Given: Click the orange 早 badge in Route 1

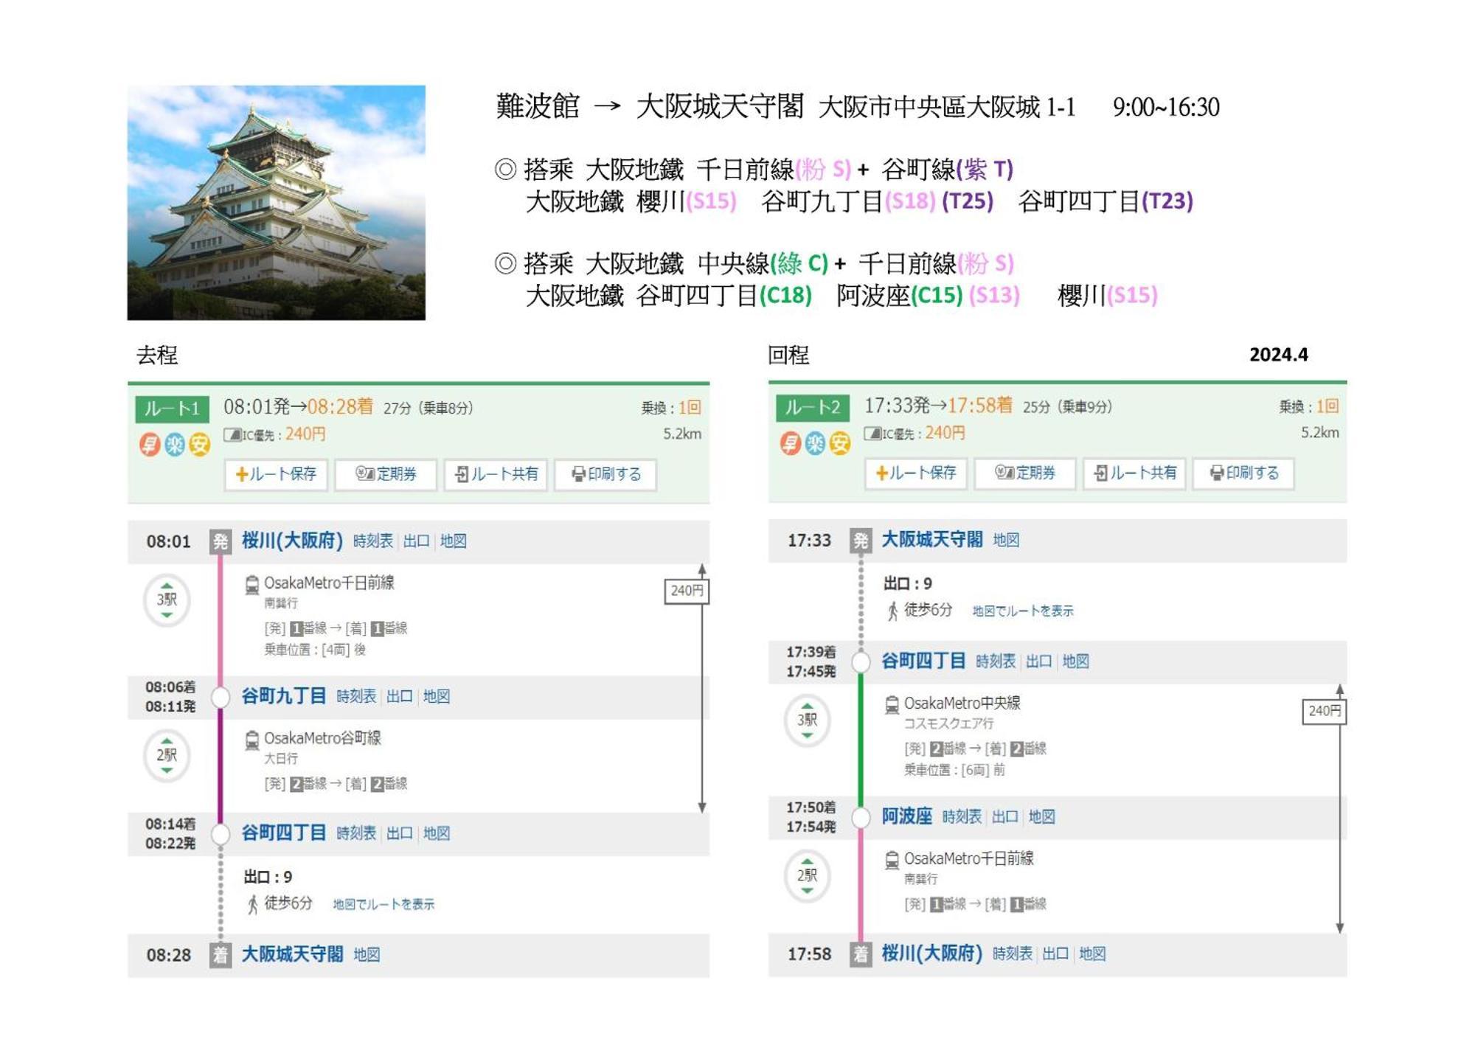Looking at the screenshot, I should (x=150, y=444).
